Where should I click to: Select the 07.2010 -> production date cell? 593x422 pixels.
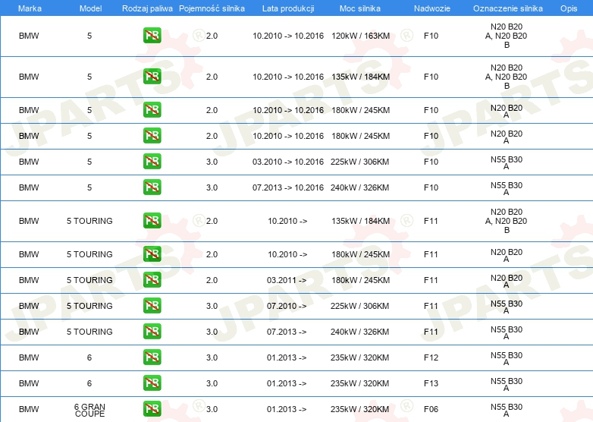287,306
